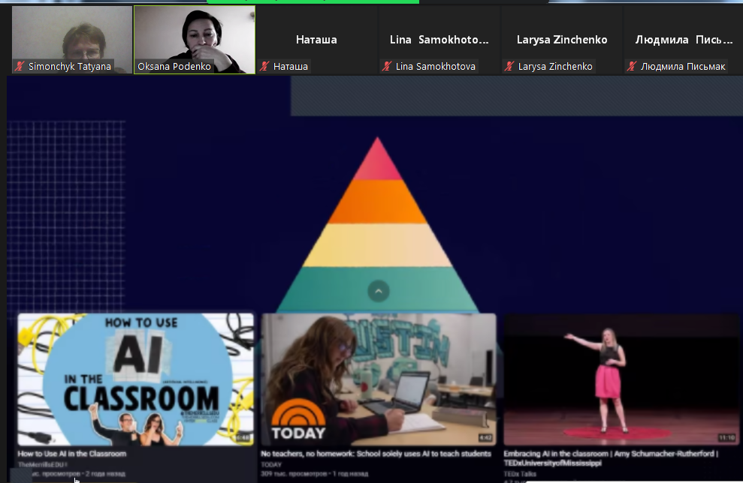Click the muted mic icon for Людмила Письмак
The width and height of the screenshot is (743, 483).
pyautogui.click(x=632, y=67)
